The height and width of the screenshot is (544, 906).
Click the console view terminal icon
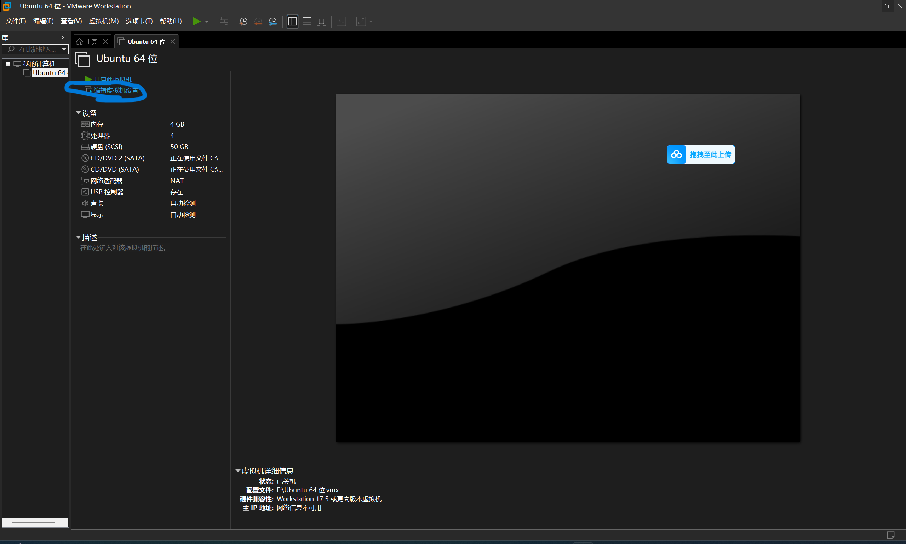point(341,21)
